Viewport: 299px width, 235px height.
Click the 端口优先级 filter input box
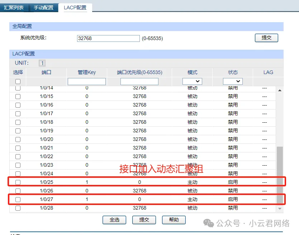139,82
